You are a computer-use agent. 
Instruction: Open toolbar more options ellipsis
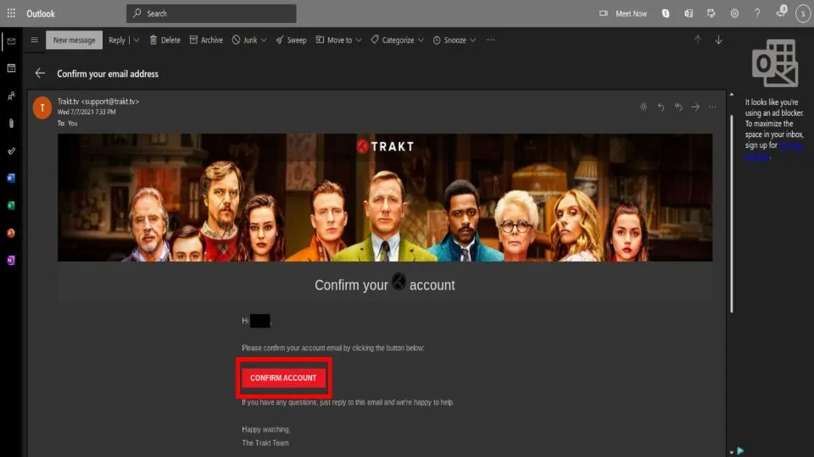click(491, 40)
